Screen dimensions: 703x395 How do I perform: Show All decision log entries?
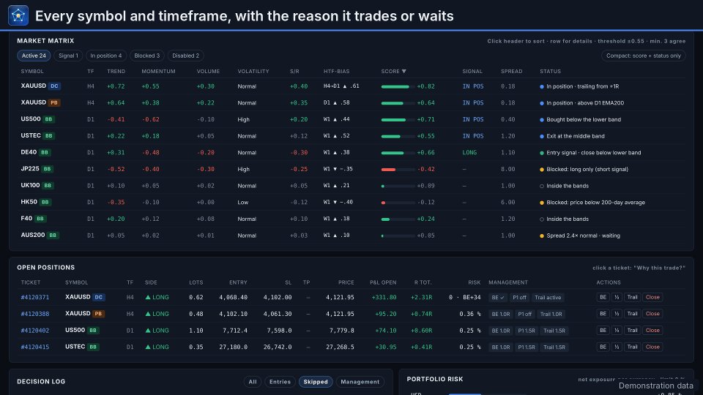pos(253,382)
